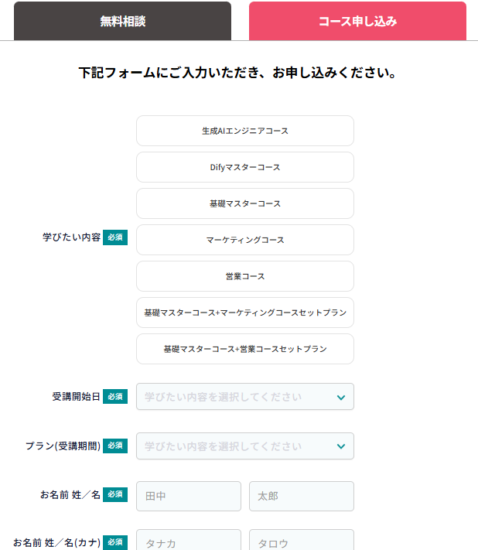Open the 受講開始日 dropdown
This screenshot has height=550, width=478.
coord(244,397)
